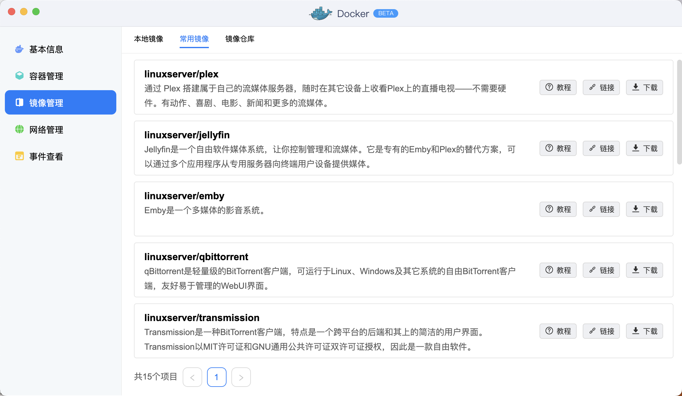
Task: Click the 镜像管理 sidebar icon
Action: coord(19,103)
